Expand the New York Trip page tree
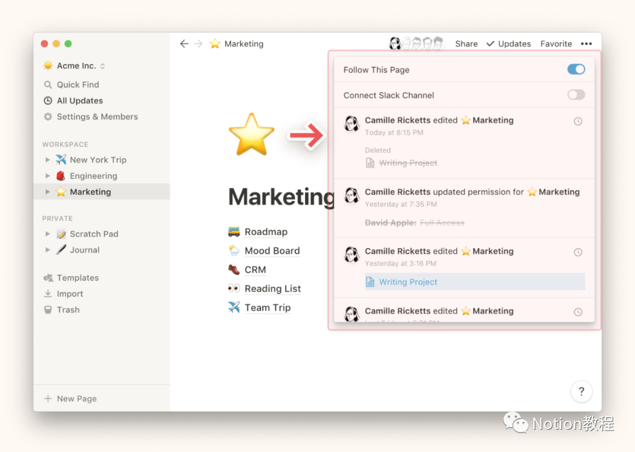The image size is (635, 452). coord(48,160)
